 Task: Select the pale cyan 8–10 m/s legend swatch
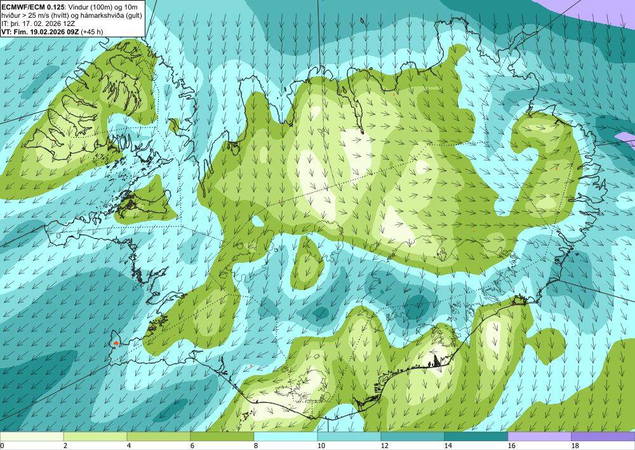click(286, 437)
